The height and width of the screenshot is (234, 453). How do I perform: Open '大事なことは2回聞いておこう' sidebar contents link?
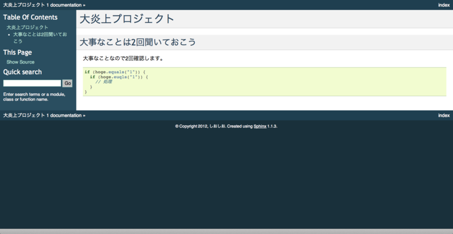coord(40,37)
